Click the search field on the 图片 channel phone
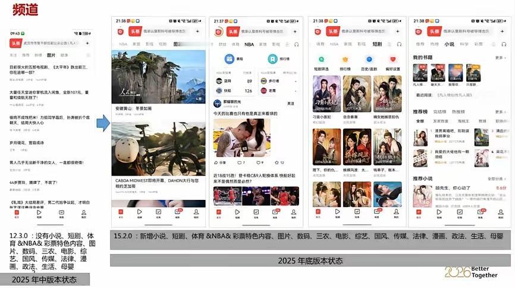The height and width of the screenshot is (288, 515). pyautogui.click(x=165, y=31)
